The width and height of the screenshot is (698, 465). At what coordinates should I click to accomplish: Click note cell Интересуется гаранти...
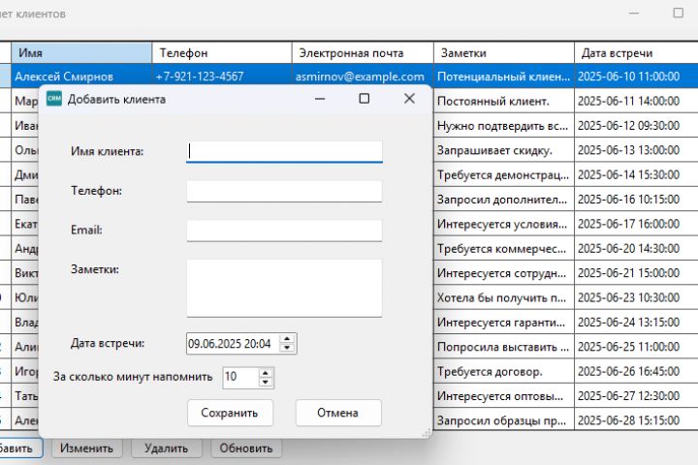504,323
